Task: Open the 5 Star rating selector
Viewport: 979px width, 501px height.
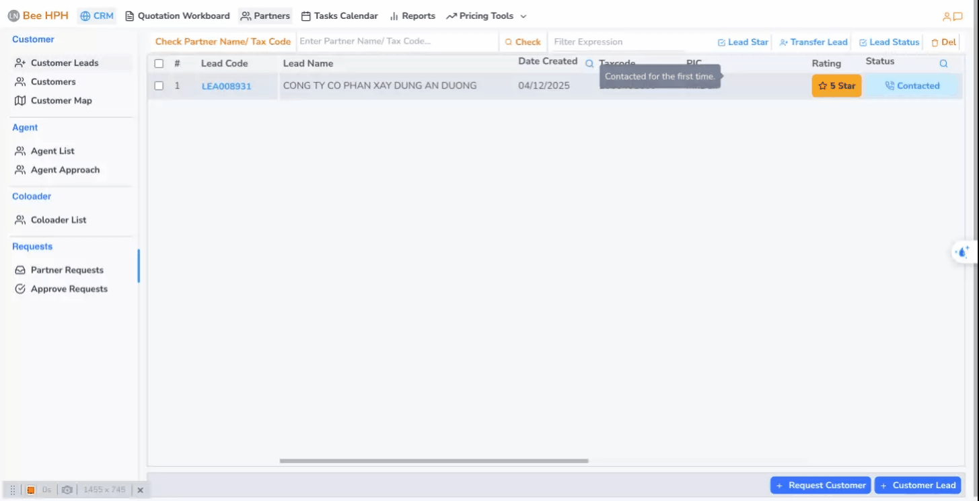Action: (836, 86)
